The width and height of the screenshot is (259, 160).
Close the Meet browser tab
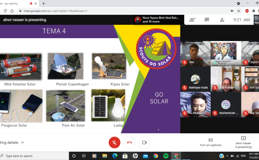[x=36, y=3]
